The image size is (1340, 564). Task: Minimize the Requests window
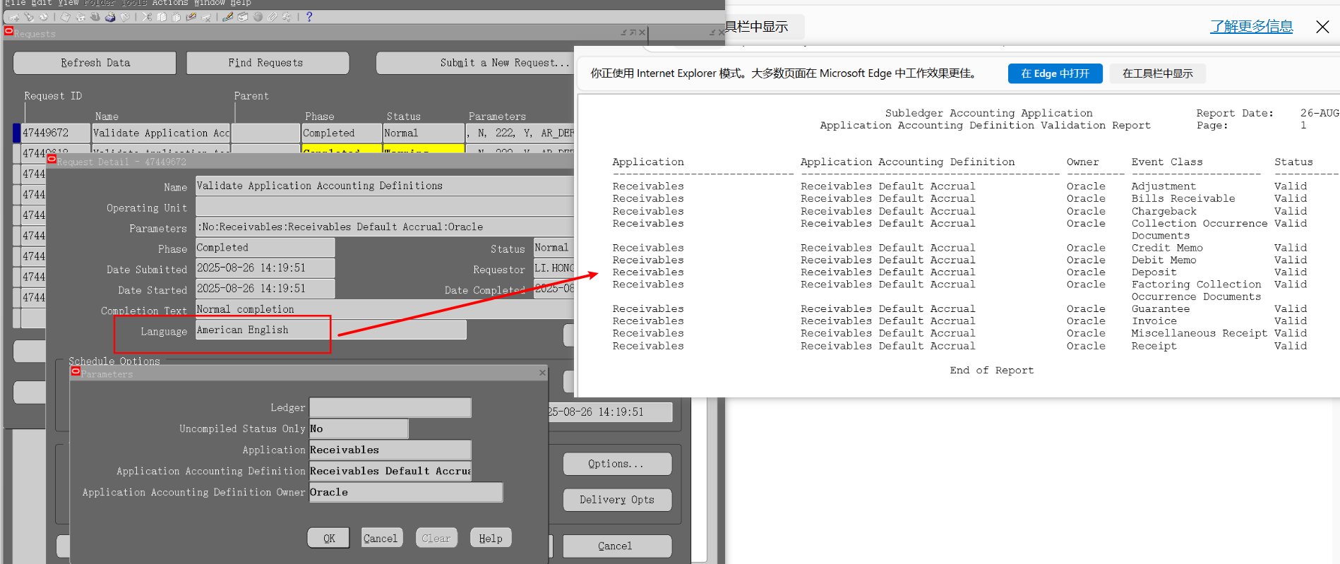coord(624,32)
